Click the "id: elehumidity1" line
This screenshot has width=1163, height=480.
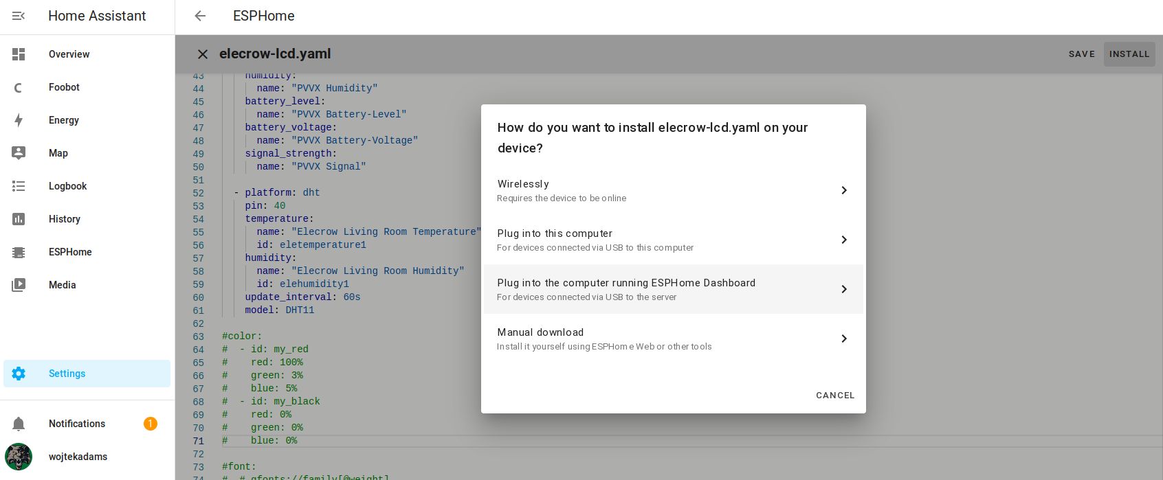tap(302, 284)
